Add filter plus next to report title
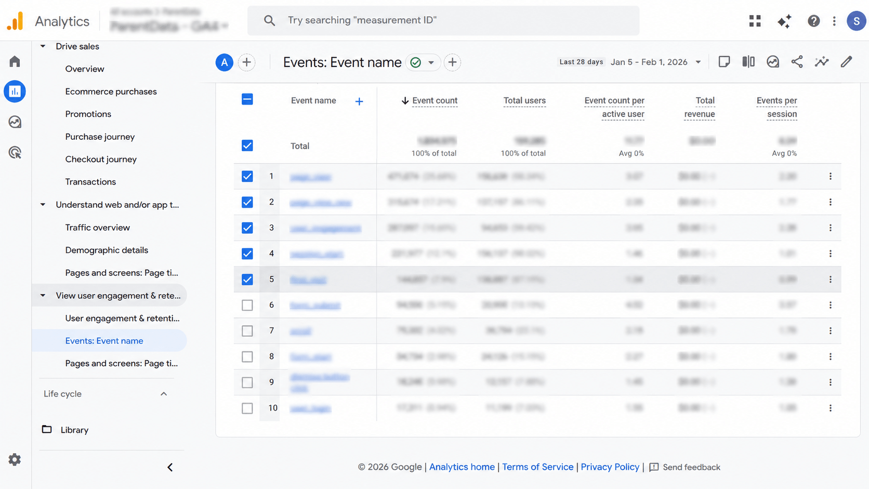This screenshot has width=869, height=489. point(452,62)
